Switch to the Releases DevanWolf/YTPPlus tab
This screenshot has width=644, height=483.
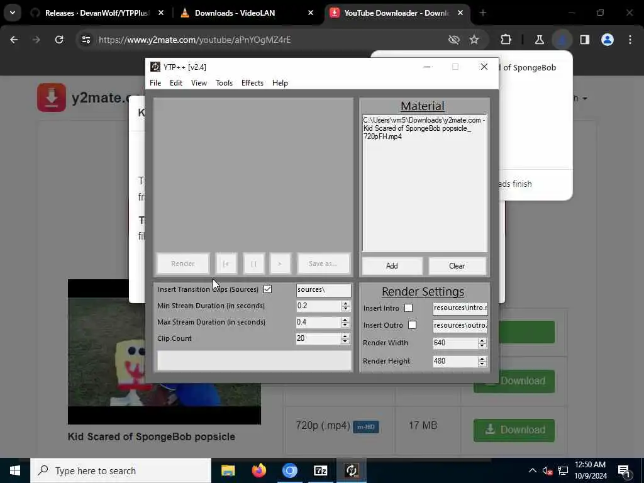[97, 13]
